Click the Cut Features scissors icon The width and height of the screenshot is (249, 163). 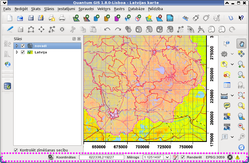pyautogui.click(x=73, y=29)
